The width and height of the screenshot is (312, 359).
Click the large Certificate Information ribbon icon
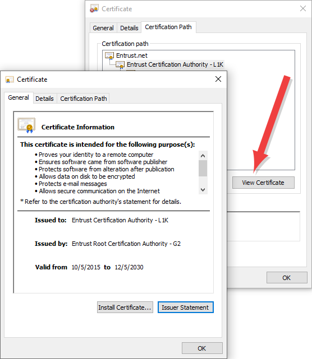tap(26, 125)
